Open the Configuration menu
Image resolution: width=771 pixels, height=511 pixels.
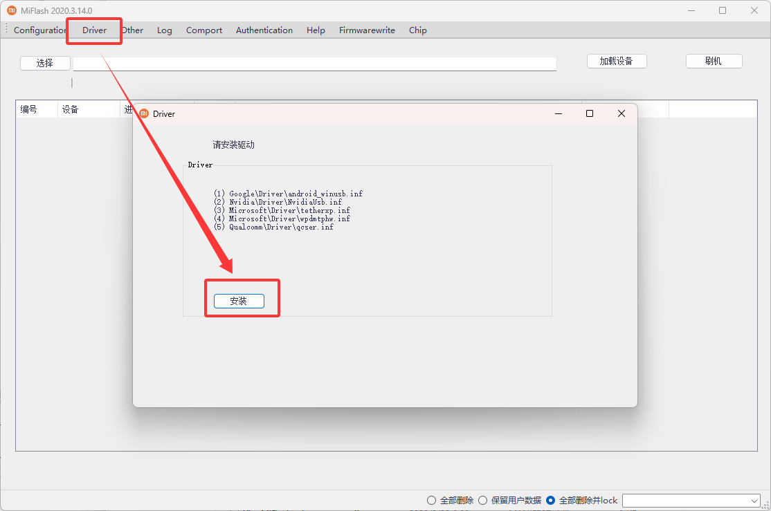pyautogui.click(x=40, y=30)
